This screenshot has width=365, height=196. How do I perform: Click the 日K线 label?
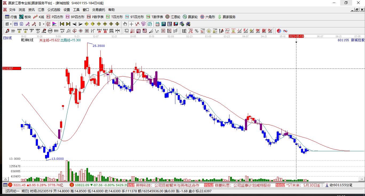7,38
